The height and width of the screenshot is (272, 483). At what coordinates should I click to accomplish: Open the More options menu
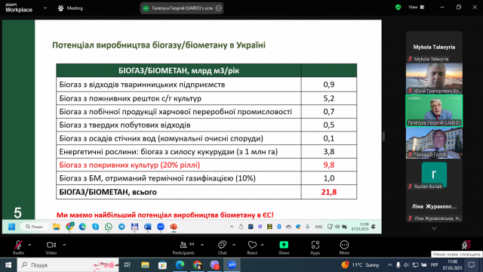tap(344, 247)
